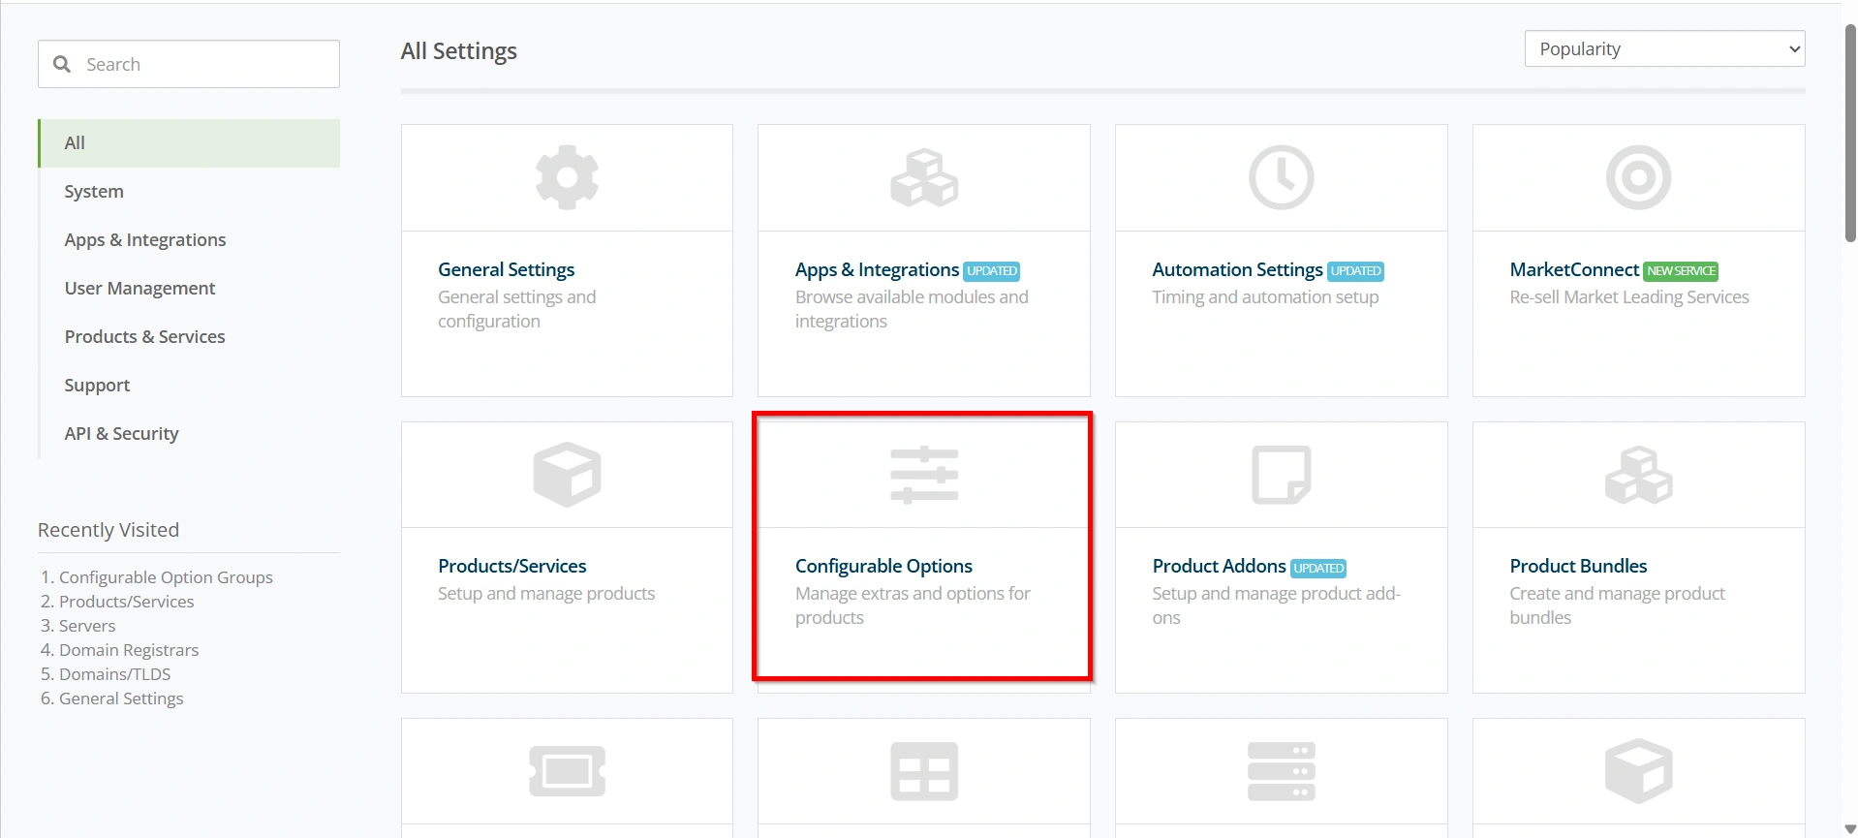
Task: Open recently visited Domains/TLDS
Action: 114,674
